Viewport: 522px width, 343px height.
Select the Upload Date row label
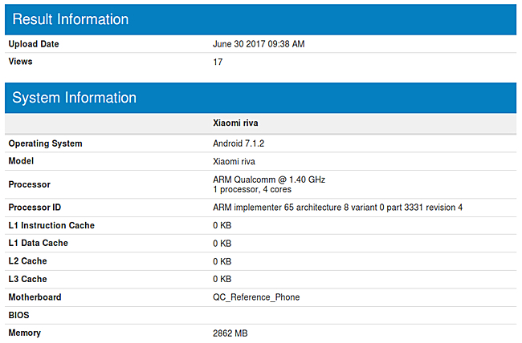coord(34,44)
